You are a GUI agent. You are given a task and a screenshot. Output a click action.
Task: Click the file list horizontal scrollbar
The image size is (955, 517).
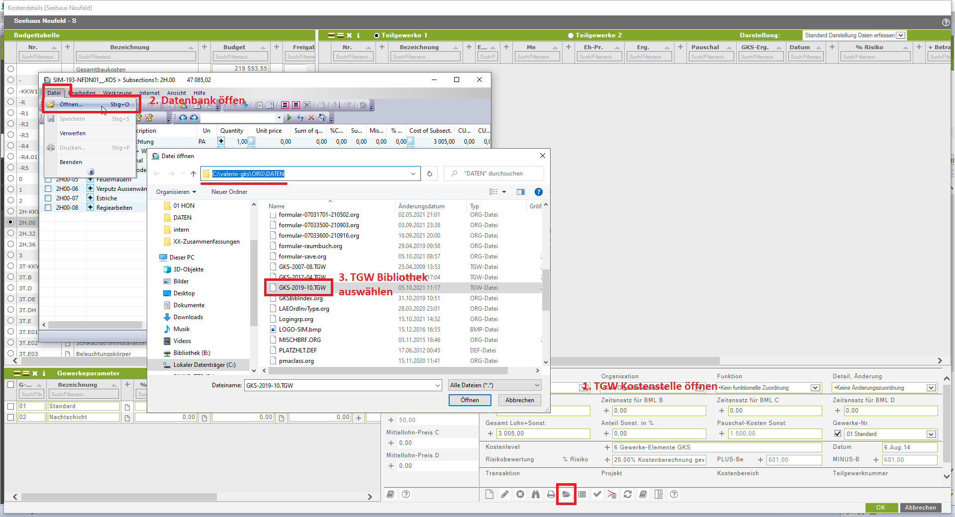point(388,371)
